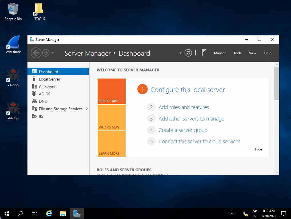Open the navigation history dropdown arrow
Viewport: 291px width, 219px height.
click(53, 53)
